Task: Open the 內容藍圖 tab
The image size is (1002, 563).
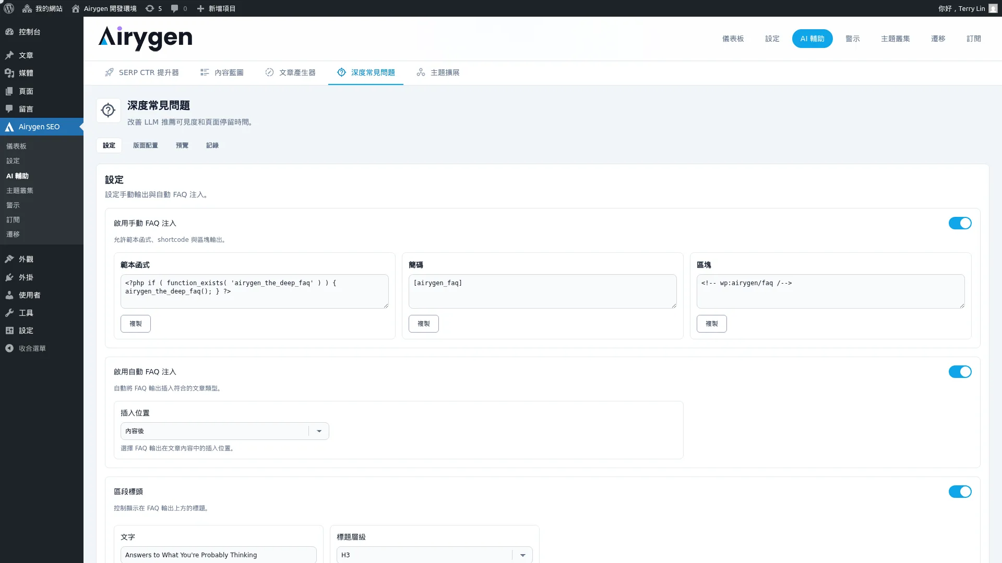Action: [222, 72]
